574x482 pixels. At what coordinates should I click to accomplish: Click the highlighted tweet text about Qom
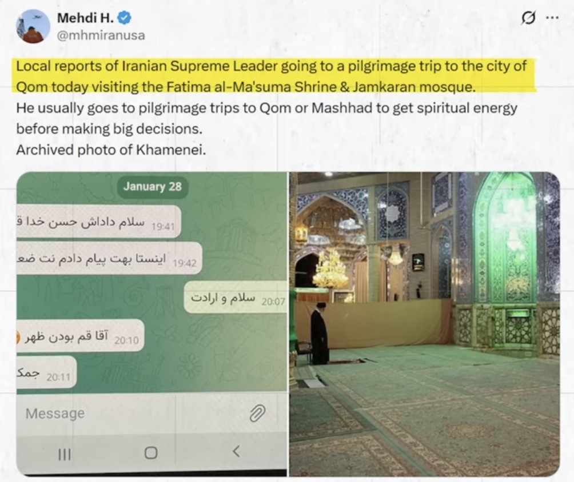pyautogui.click(x=271, y=76)
